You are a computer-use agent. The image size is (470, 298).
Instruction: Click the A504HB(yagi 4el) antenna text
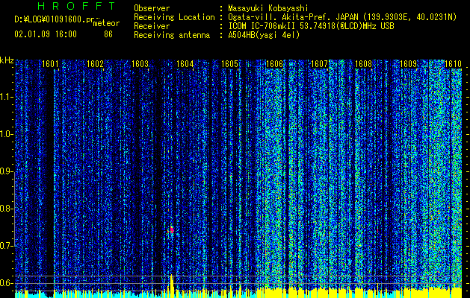264,35
